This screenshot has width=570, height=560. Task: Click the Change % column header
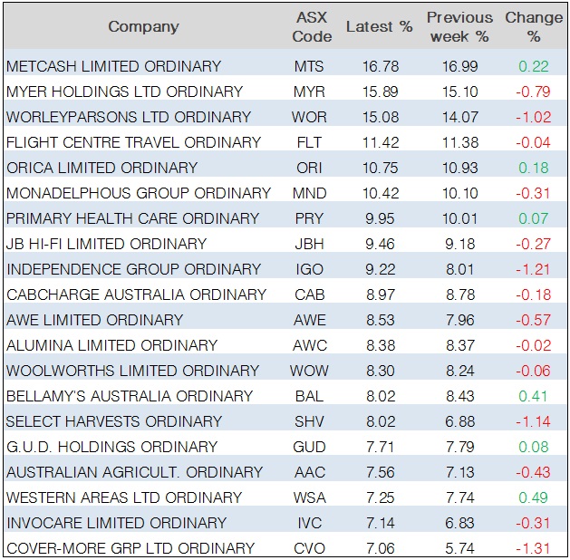pos(534,26)
